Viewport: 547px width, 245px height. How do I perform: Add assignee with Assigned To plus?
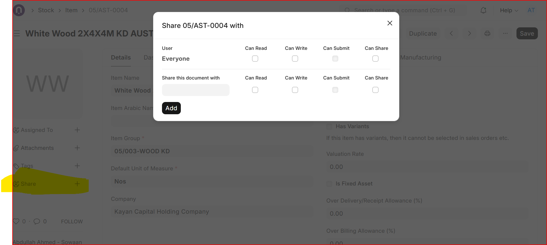click(x=77, y=130)
